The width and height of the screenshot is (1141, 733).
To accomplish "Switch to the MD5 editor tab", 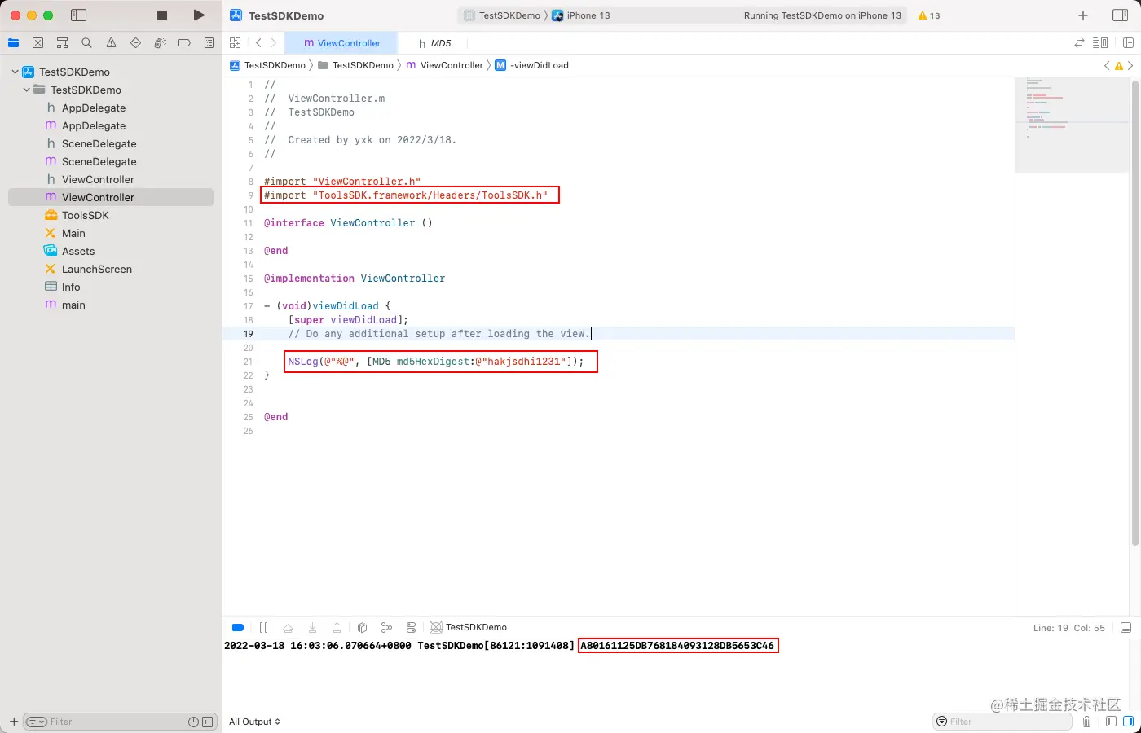I will point(434,43).
